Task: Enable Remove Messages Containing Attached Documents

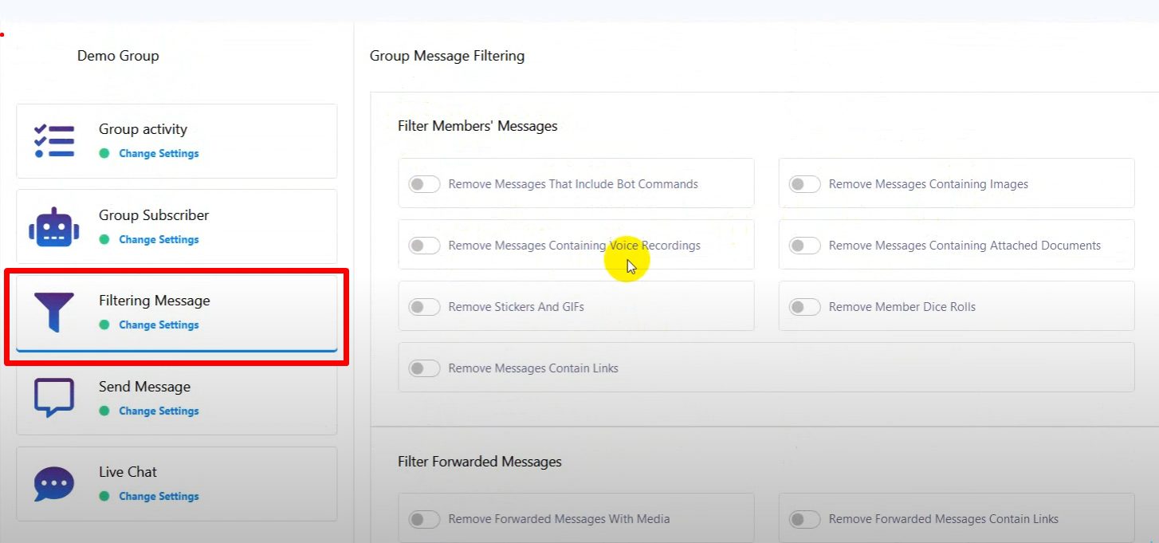Action: click(804, 246)
